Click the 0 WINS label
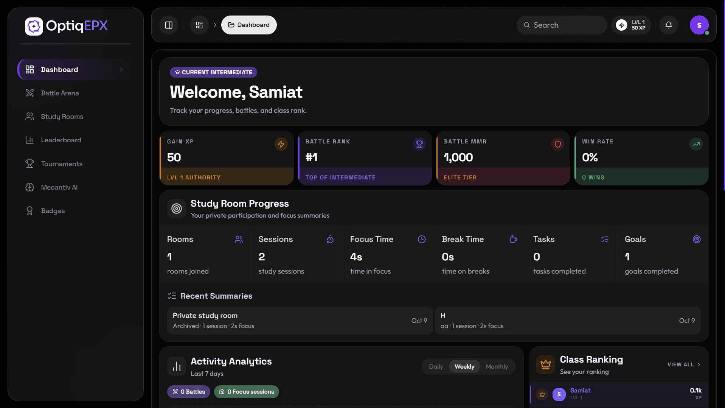This screenshot has width=725, height=408. pos(593,178)
